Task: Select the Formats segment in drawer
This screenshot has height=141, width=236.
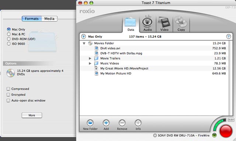Action: [x=32, y=19]
